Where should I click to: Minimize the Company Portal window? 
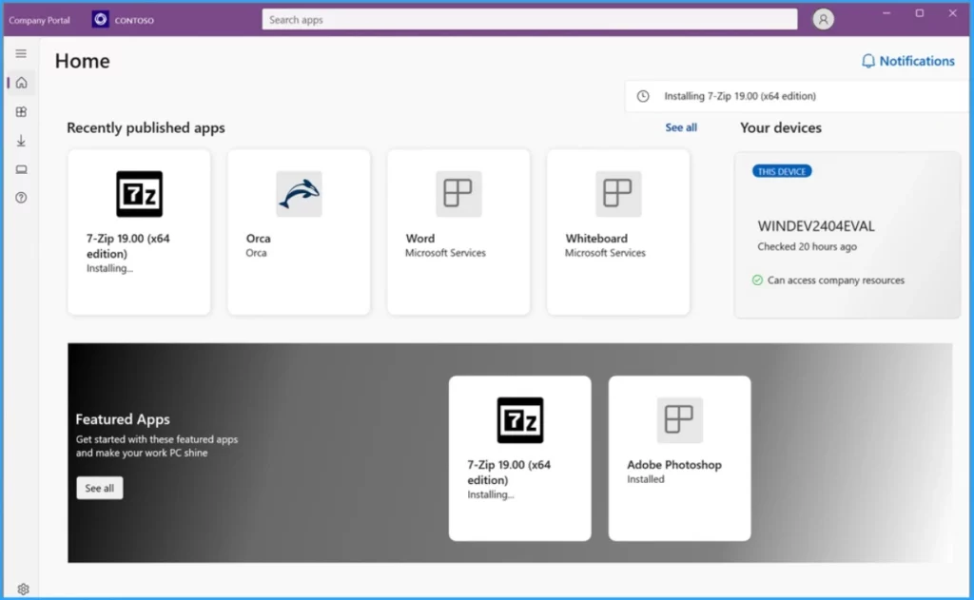click(x=886, y=13)
